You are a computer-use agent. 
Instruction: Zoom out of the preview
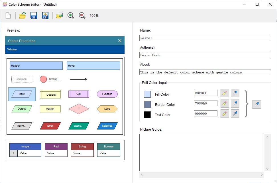[x=82, y=16]
